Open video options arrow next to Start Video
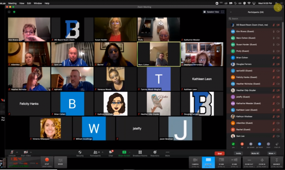 coord(31,152)
